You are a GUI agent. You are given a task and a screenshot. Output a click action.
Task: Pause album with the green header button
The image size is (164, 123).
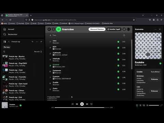(58, 29)
